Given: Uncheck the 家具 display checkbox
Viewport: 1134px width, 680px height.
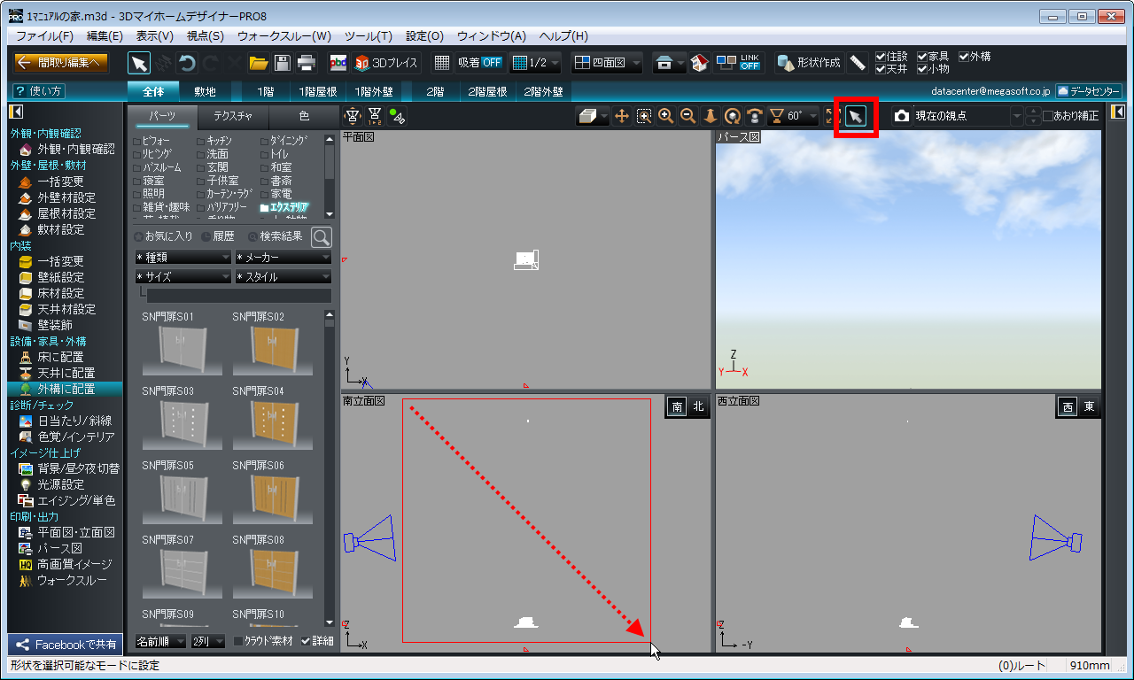Looking at the screenshot, I should click(x=922, y=57).
